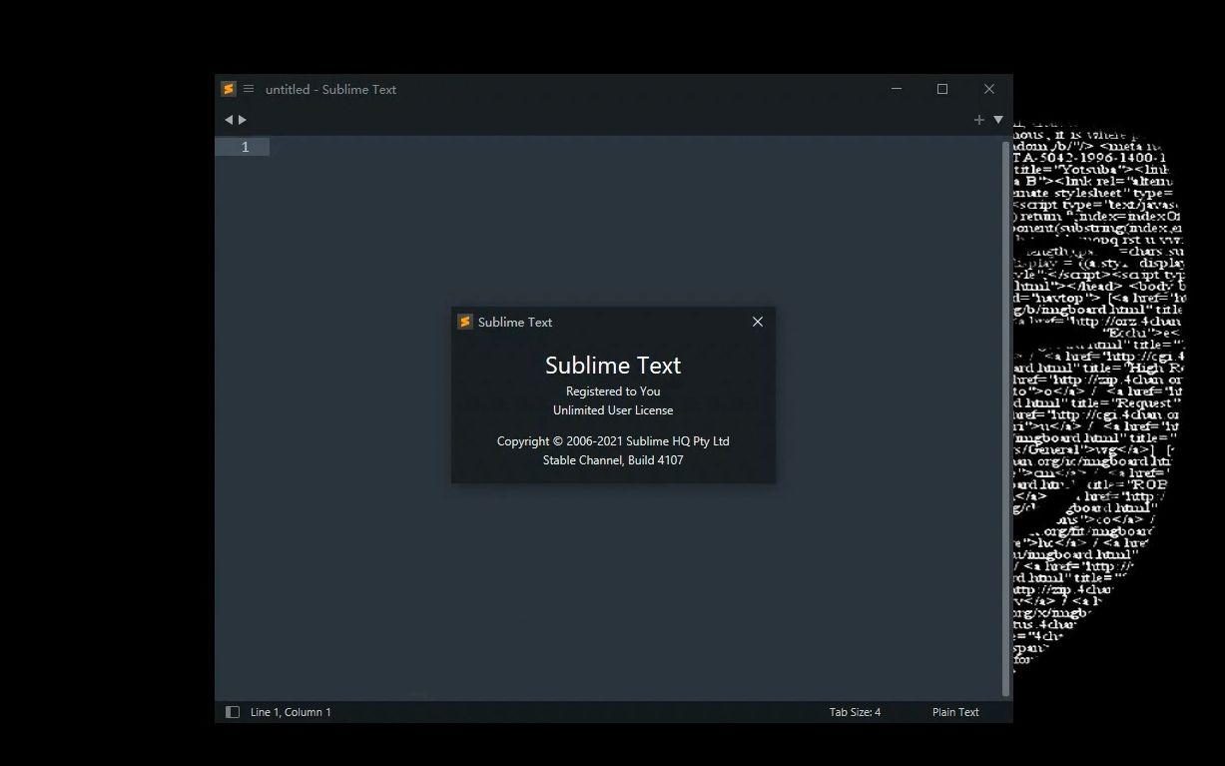
Task: Click the Sublime Text logo in the about dialog
Action: pos(465,322)
